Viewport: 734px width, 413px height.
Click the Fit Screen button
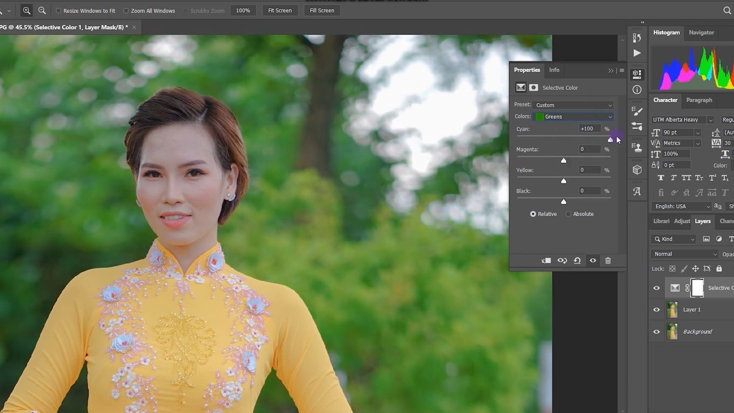click(280, 11)
